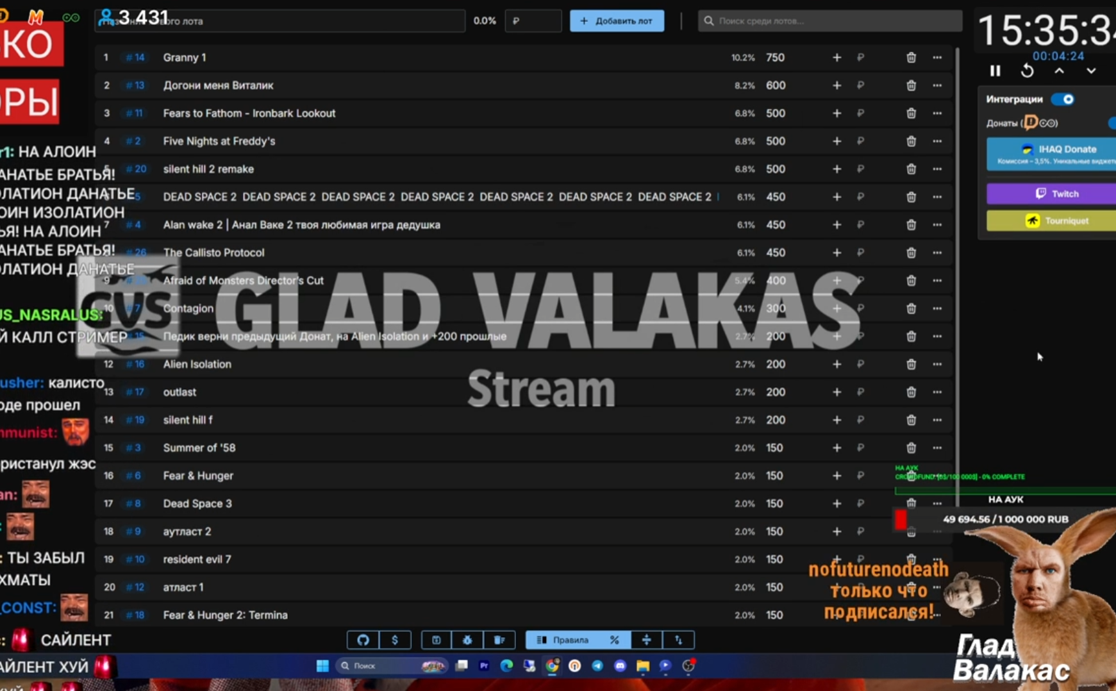This screenshot has width=1116, height=691.
Task: Delete the Fears to Fathom lot
Action: (911, 113)
